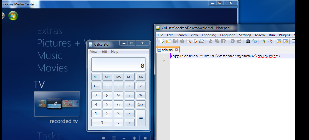Print the document with the printer icon
Image resolution: width=309 pixels, height=140 pixels.
(202, 41)
